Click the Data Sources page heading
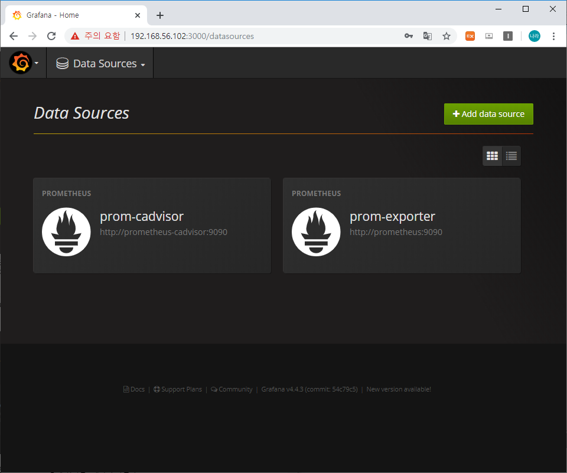 pyautogui.click(x=82, y=113)
